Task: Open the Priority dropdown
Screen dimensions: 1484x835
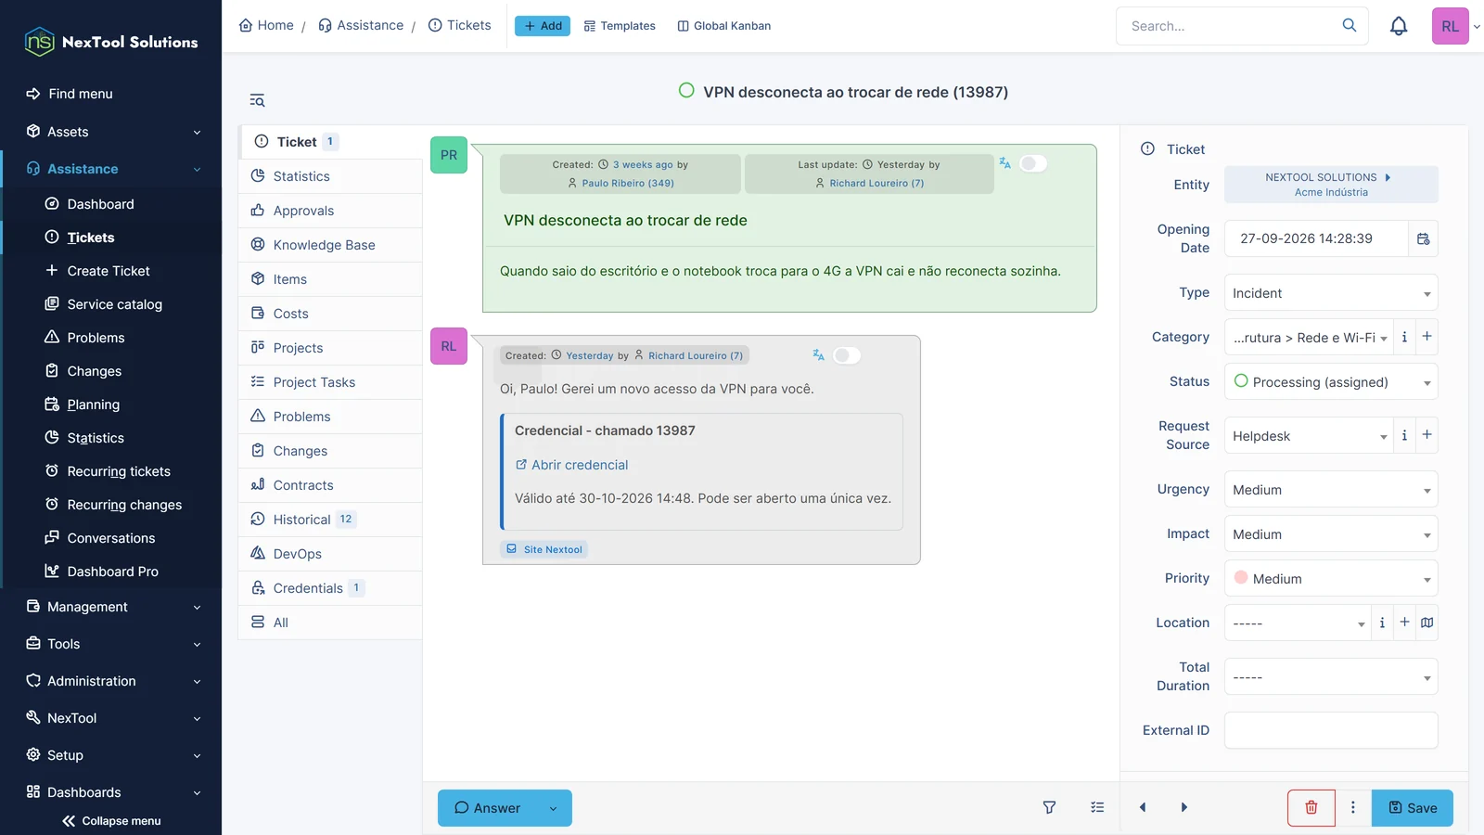Action: coord(1331,579)
